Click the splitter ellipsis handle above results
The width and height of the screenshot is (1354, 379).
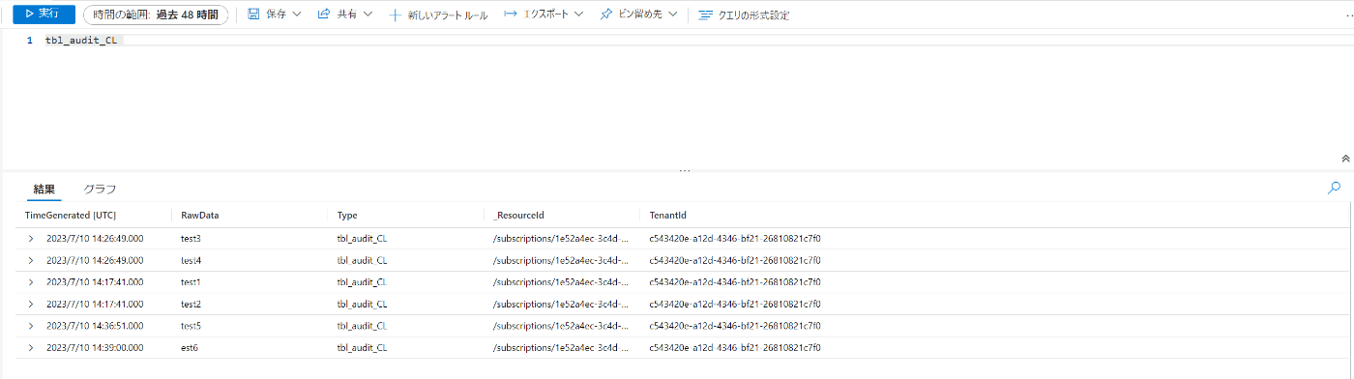[x=685, y=170]
